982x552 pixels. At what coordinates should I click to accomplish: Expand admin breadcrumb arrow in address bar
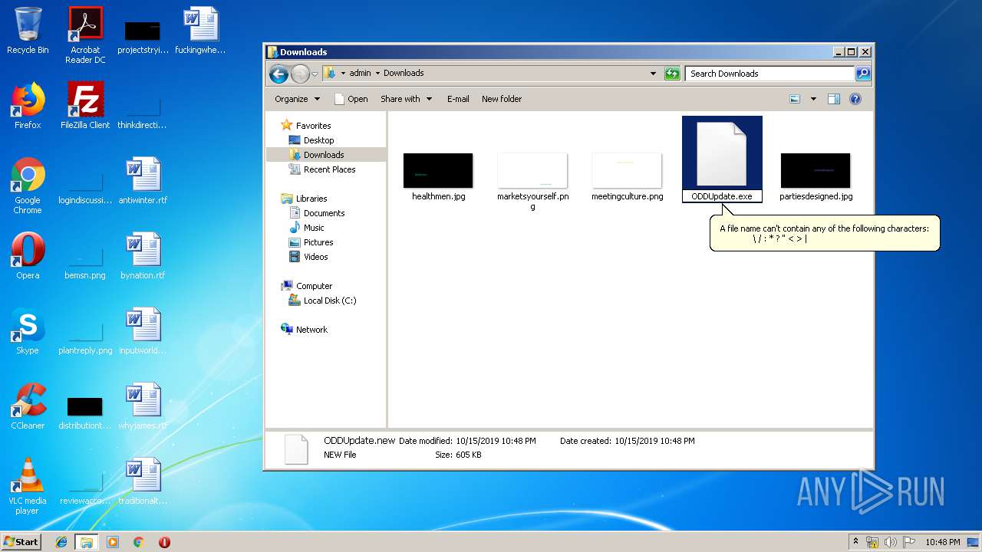pyautogui.click(x=377, y=74)
